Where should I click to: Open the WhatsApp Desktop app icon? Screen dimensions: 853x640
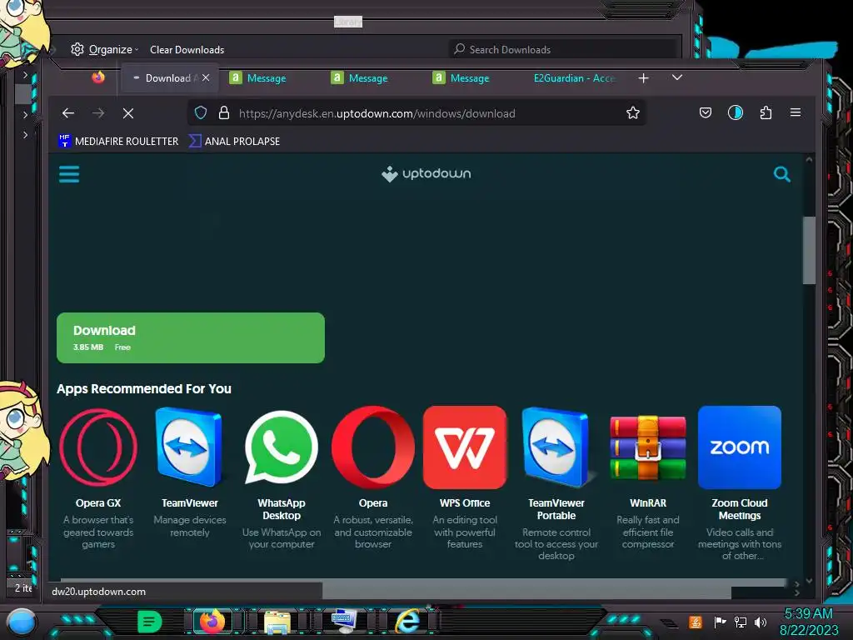[282, 447]
